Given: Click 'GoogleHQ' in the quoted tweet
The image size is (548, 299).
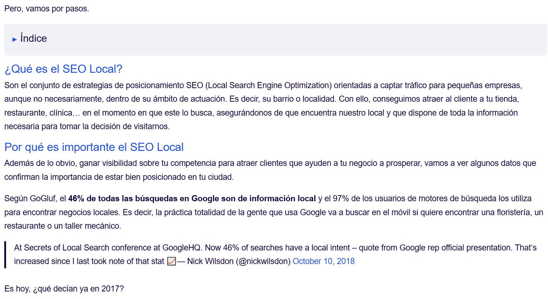Looking at the screenshot, I should [x=181, y=248].
